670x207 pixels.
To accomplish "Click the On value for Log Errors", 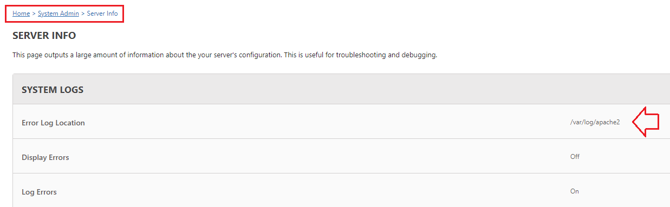I will [574, 191].
